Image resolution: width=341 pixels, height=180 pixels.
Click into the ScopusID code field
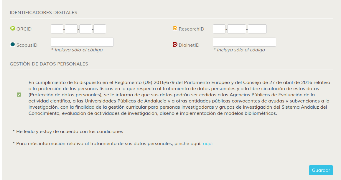point(82,42)
